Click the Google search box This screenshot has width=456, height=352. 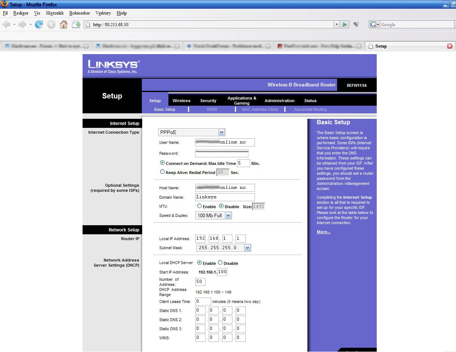[x=417, y=24]
